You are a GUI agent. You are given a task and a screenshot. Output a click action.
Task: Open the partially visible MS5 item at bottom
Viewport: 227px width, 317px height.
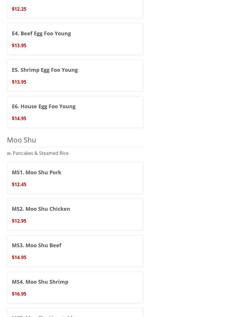[43, 315]
